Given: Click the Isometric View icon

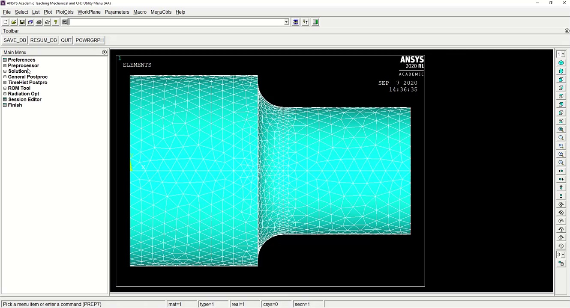Looking at the screenshot, I should click(x=561, y=63).
